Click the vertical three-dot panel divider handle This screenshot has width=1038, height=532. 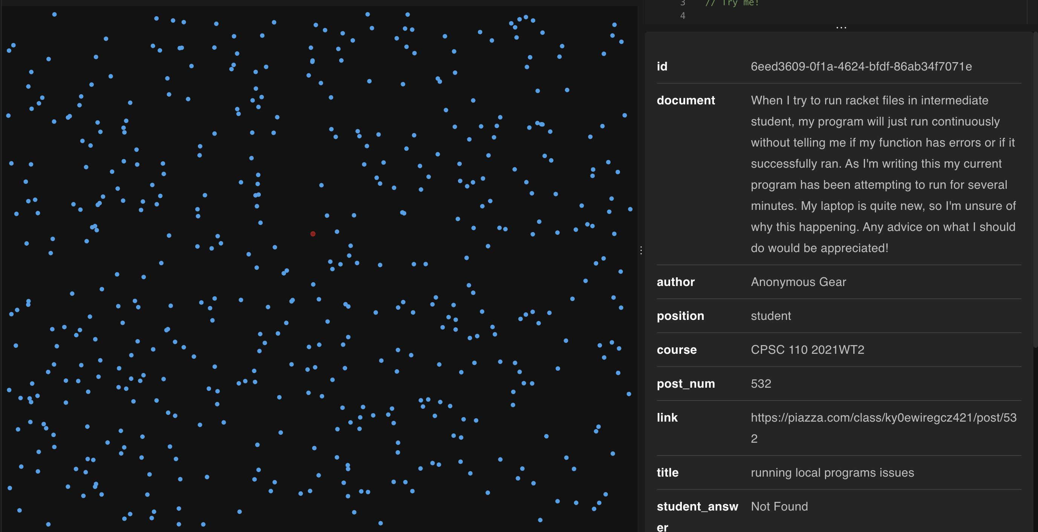click(641, 250)
